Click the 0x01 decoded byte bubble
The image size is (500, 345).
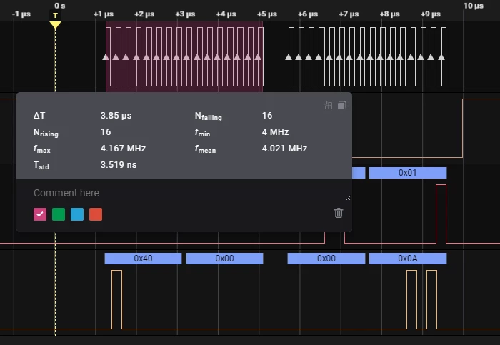(x=408, y=173)
